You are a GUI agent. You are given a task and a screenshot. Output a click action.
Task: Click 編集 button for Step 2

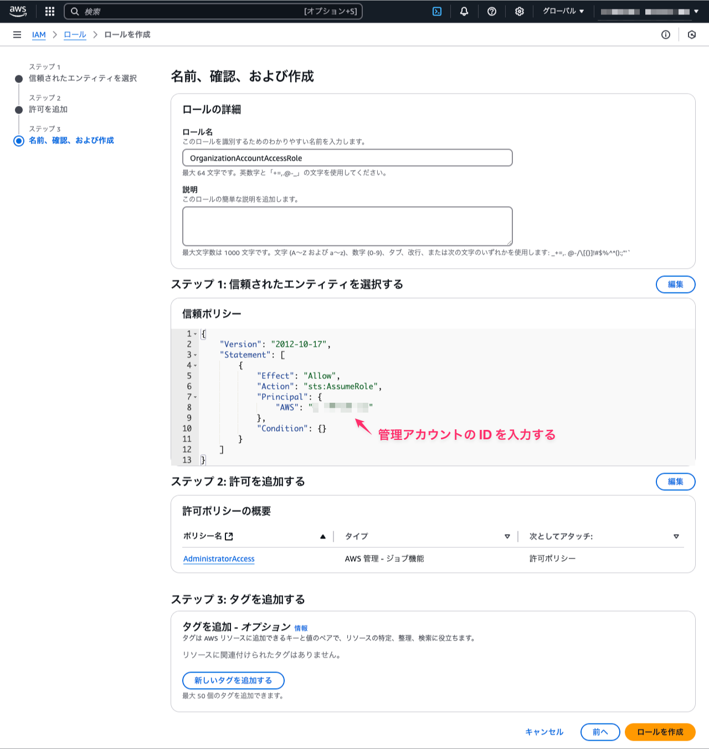click(675, 481)
